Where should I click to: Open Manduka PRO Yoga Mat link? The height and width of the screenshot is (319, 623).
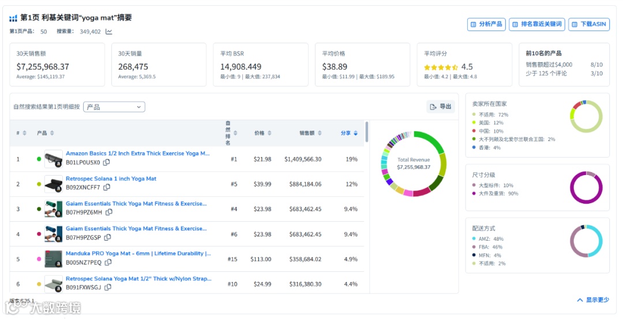tap(138, 253)
